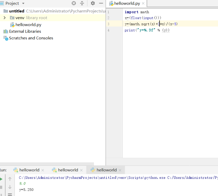218x196 pixels.
Task: Click the helloworld.py python file icon in tree
Action: (x=12, y=25)
